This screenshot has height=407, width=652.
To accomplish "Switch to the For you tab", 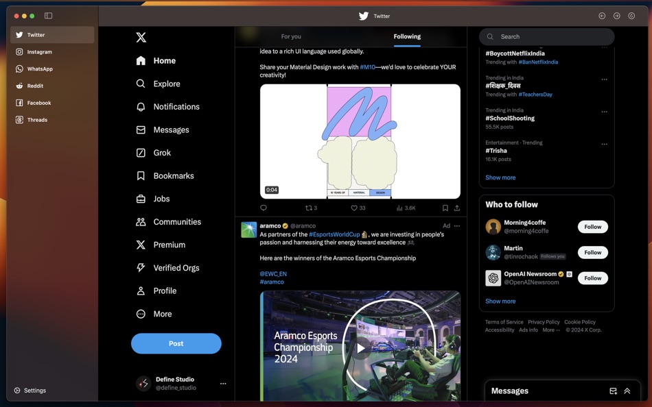I will coord(291,36).
